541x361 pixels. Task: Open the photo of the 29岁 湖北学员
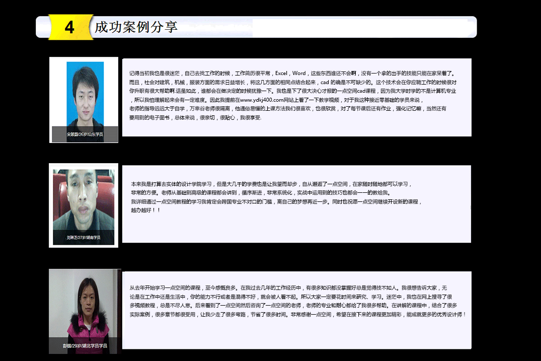(85, 311)
